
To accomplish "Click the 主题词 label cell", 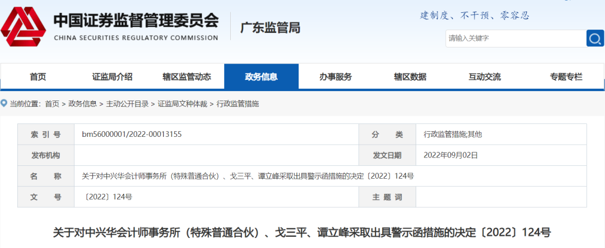I will [x=387, y=197].
